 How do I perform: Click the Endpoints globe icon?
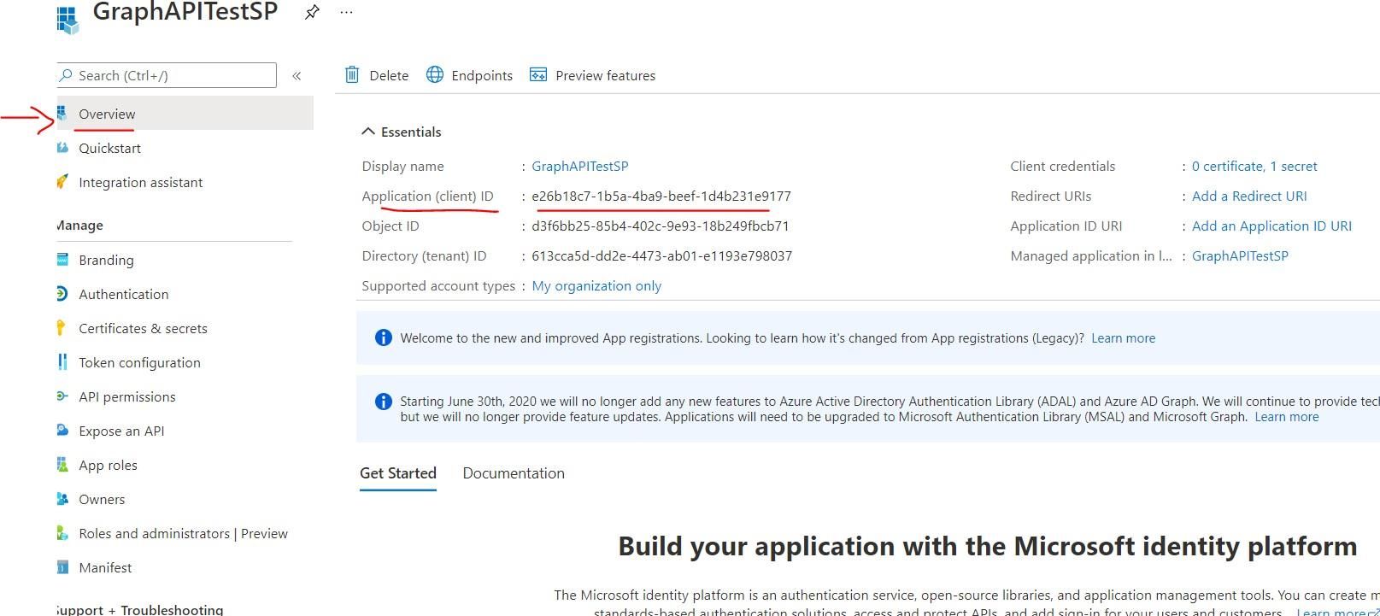pyautogui.click(x=435, y=75)
